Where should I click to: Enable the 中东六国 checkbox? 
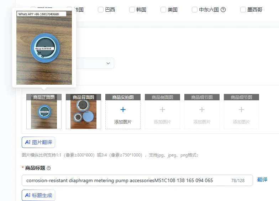[194, 10]
